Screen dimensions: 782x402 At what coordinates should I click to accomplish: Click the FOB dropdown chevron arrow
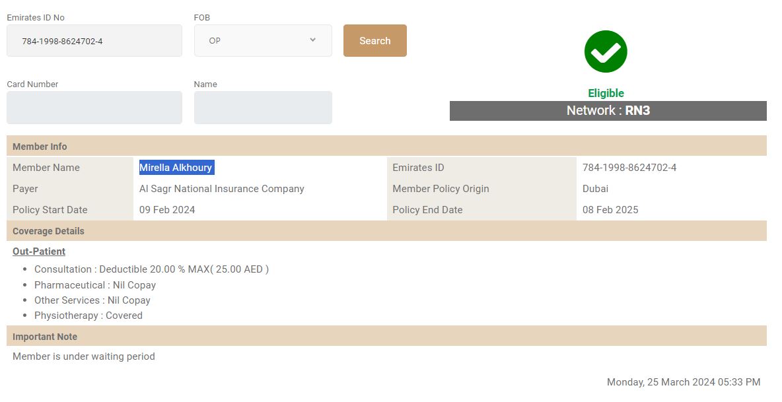(x=312, y=40)
